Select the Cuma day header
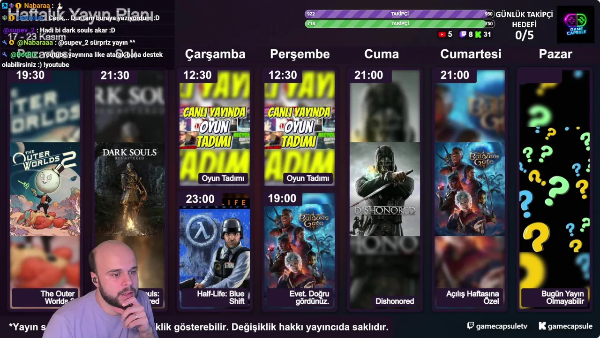Screen dimensions: 600x338 click(x=382, y=54)
